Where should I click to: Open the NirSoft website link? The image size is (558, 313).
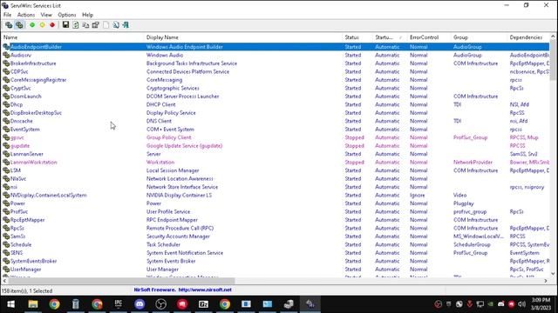click(205, 290)
